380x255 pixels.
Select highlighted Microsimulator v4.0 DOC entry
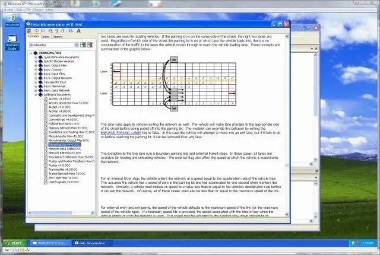pos(65,145)
